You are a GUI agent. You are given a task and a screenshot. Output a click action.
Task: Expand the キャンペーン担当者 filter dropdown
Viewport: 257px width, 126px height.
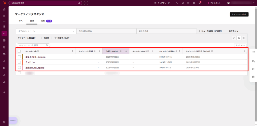coord(27,38)
